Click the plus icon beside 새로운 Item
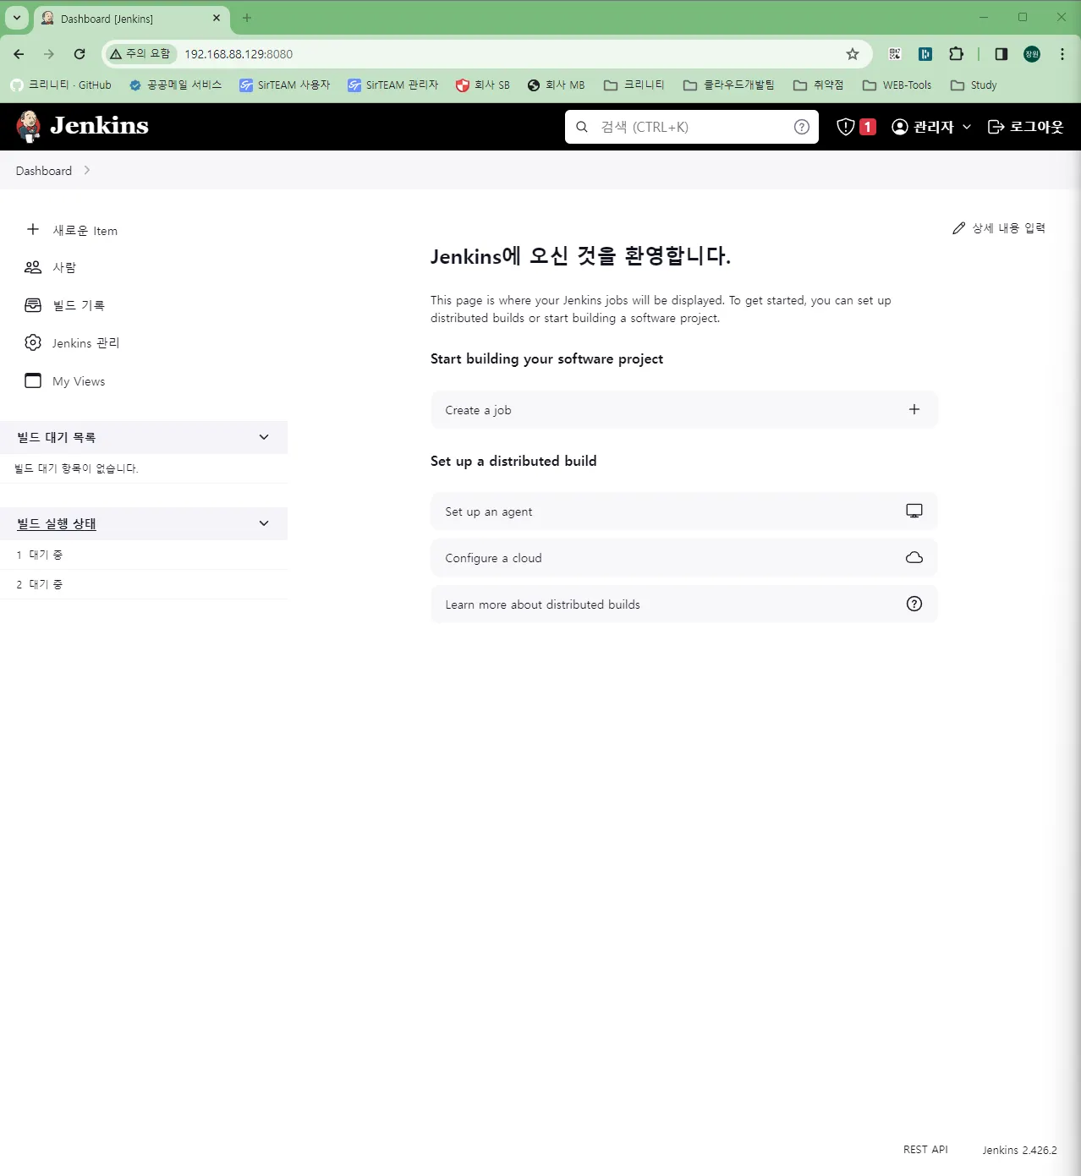This screenshot has height=1176, width=1081. pyautogui.click(x=33, y=229)
